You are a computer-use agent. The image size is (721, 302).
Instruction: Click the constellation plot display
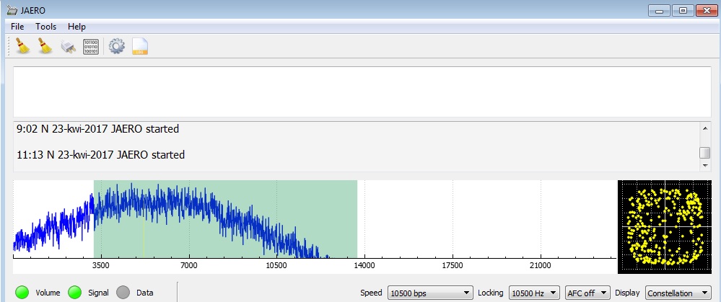click(665, 227)
